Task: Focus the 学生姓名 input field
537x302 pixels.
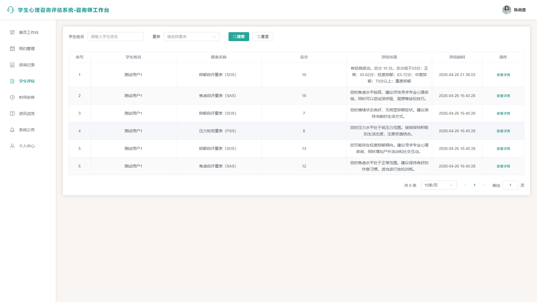Action: point(115,37)
